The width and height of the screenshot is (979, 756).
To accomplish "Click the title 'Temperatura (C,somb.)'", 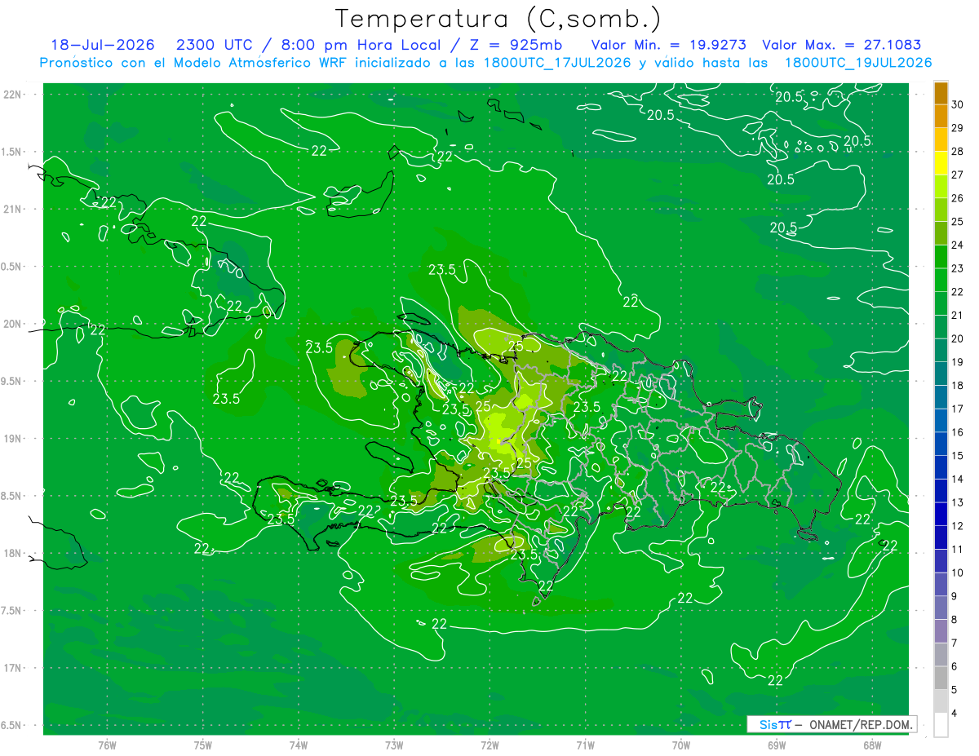I will click(x=498, y=19).
